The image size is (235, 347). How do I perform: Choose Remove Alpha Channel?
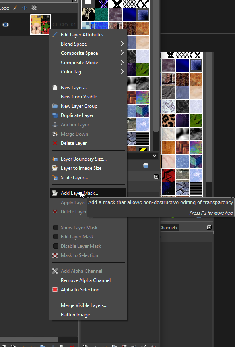click(88, 280)
